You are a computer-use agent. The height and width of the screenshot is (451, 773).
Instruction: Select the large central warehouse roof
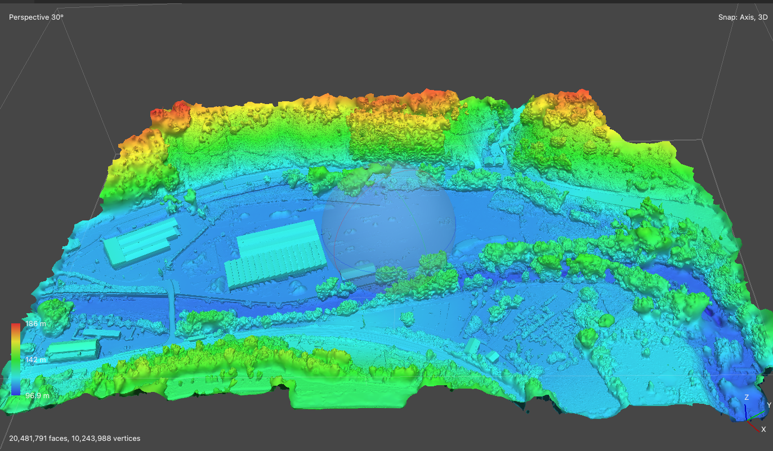(x=276, y=253)
